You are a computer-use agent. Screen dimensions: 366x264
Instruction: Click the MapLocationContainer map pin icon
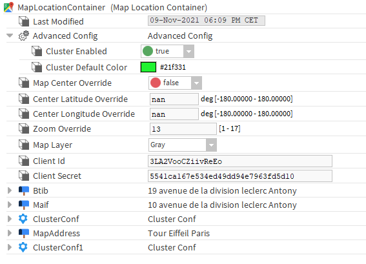coord(8,8)
